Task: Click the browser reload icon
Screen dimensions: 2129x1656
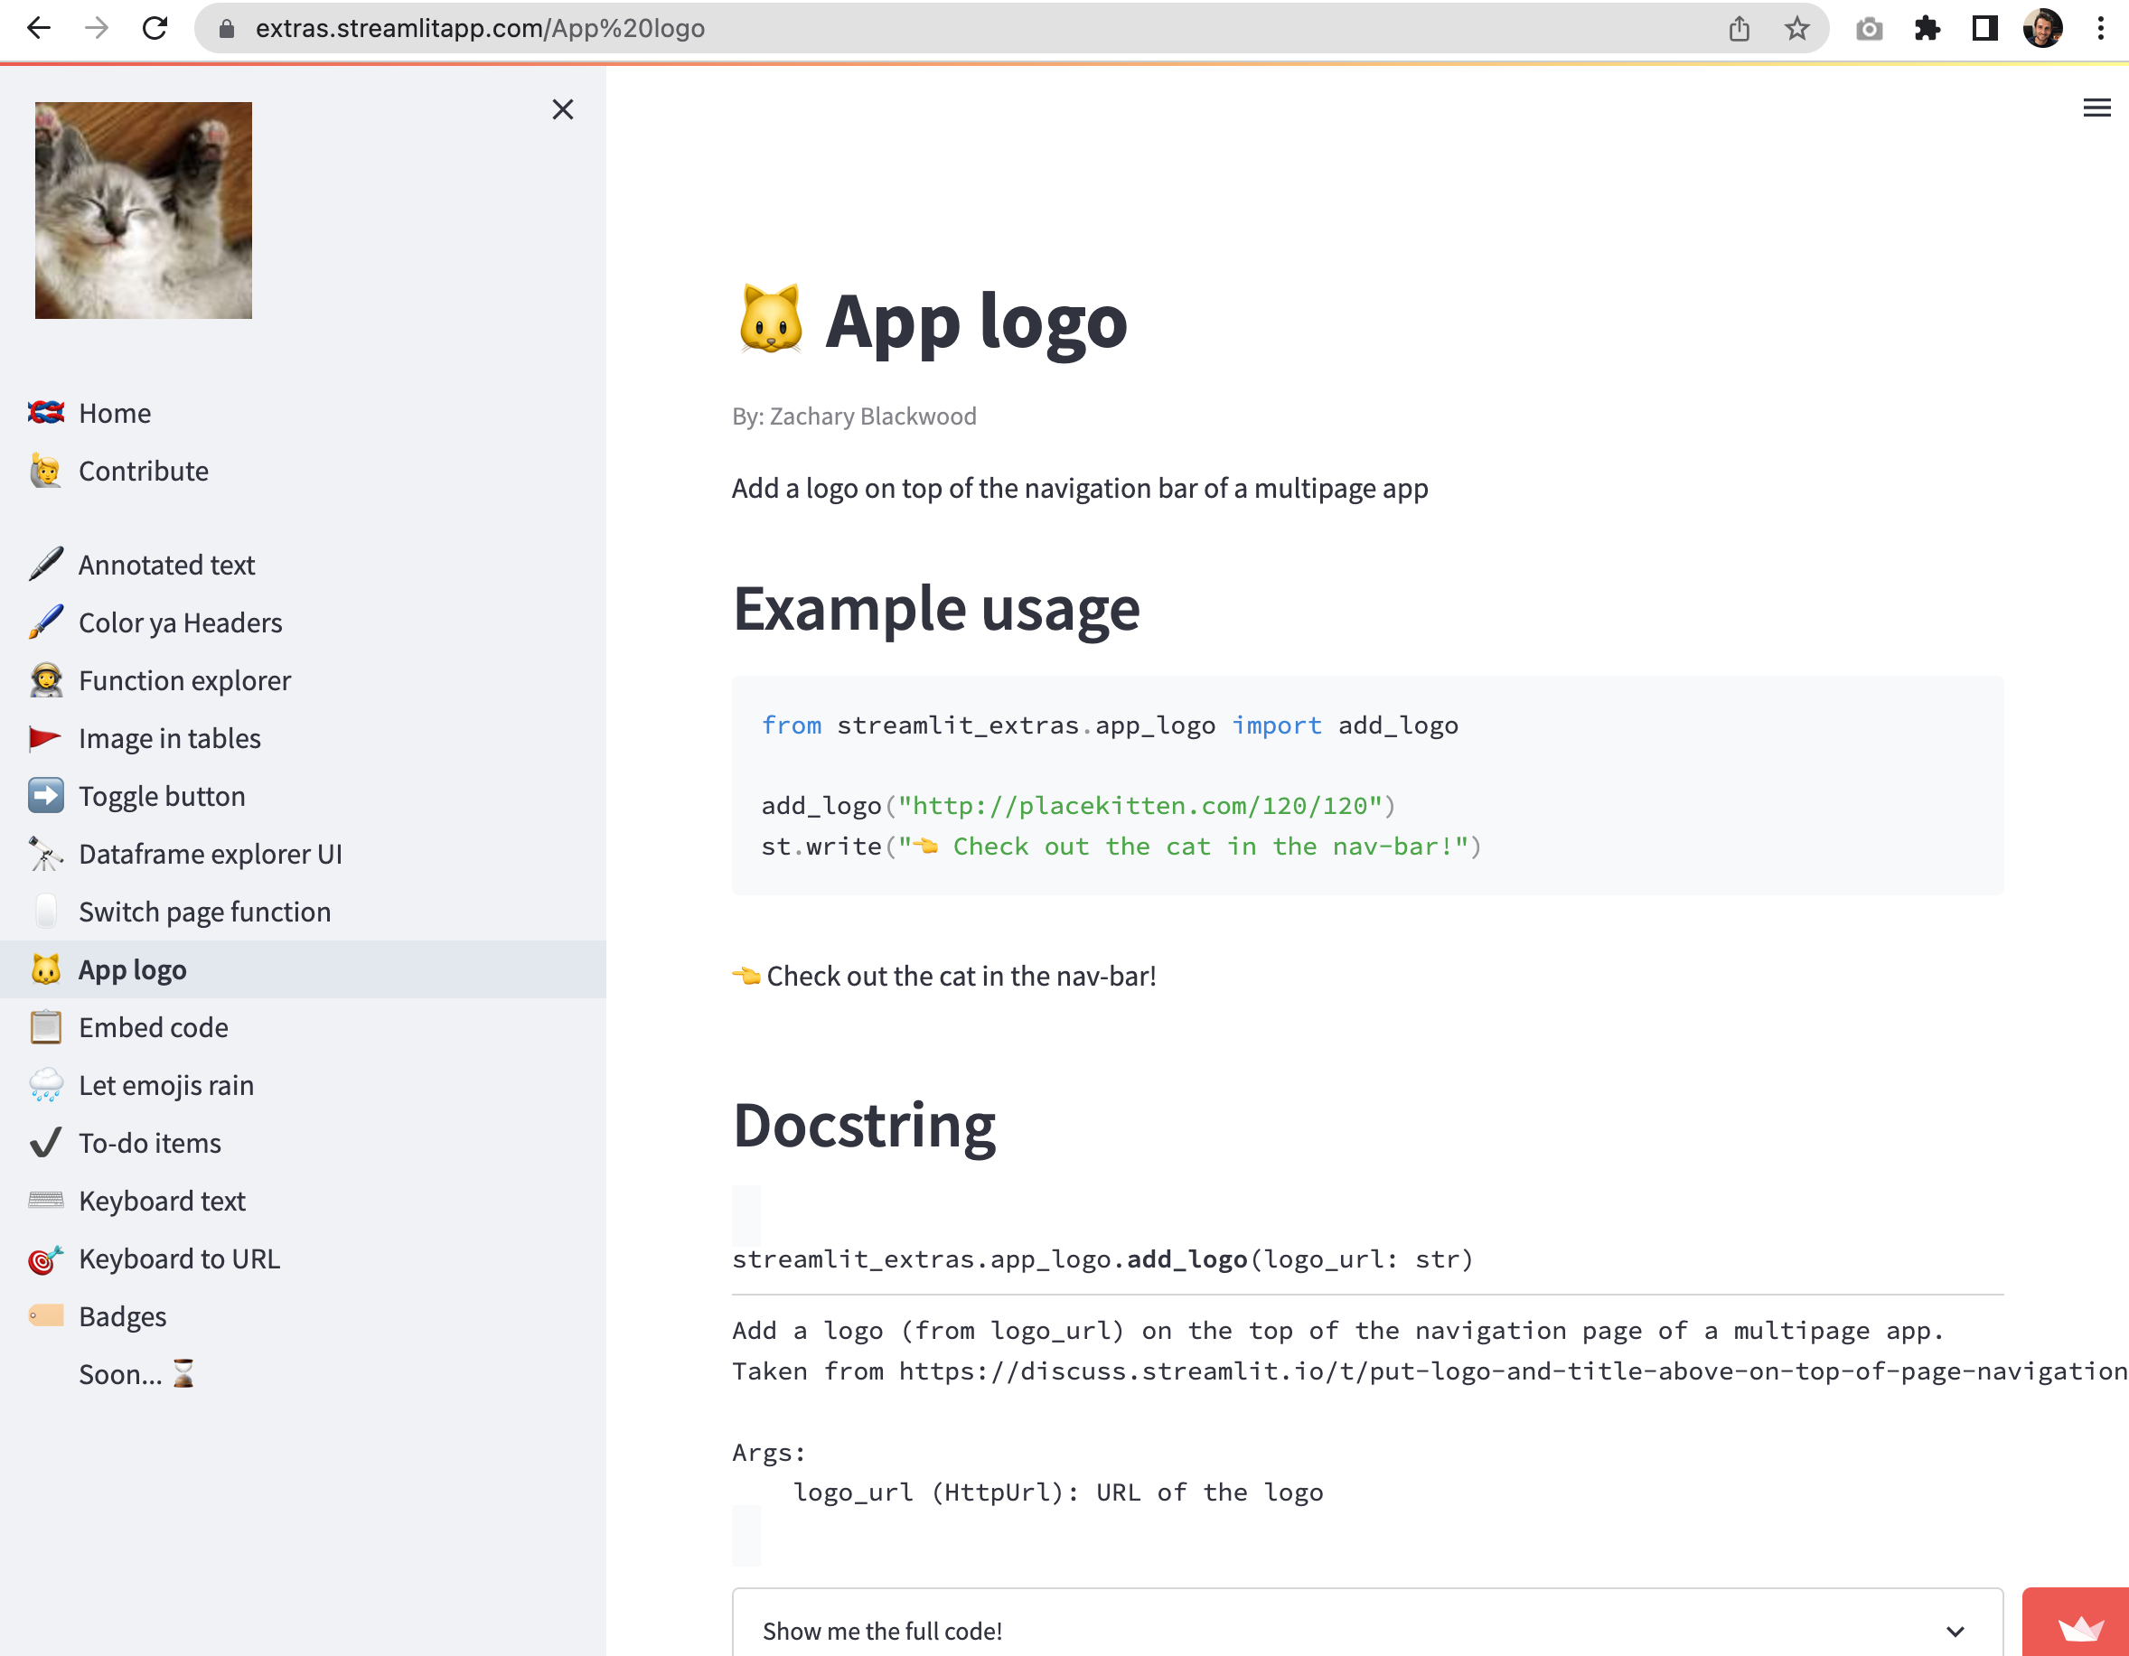Action: 155,28
